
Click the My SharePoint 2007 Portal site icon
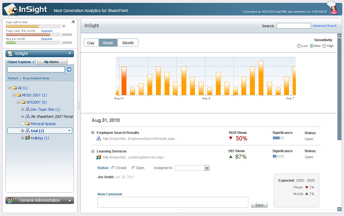(x=28, y=116)
